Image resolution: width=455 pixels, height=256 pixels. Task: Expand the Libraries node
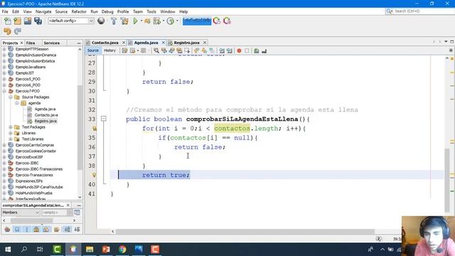point(11,133)
